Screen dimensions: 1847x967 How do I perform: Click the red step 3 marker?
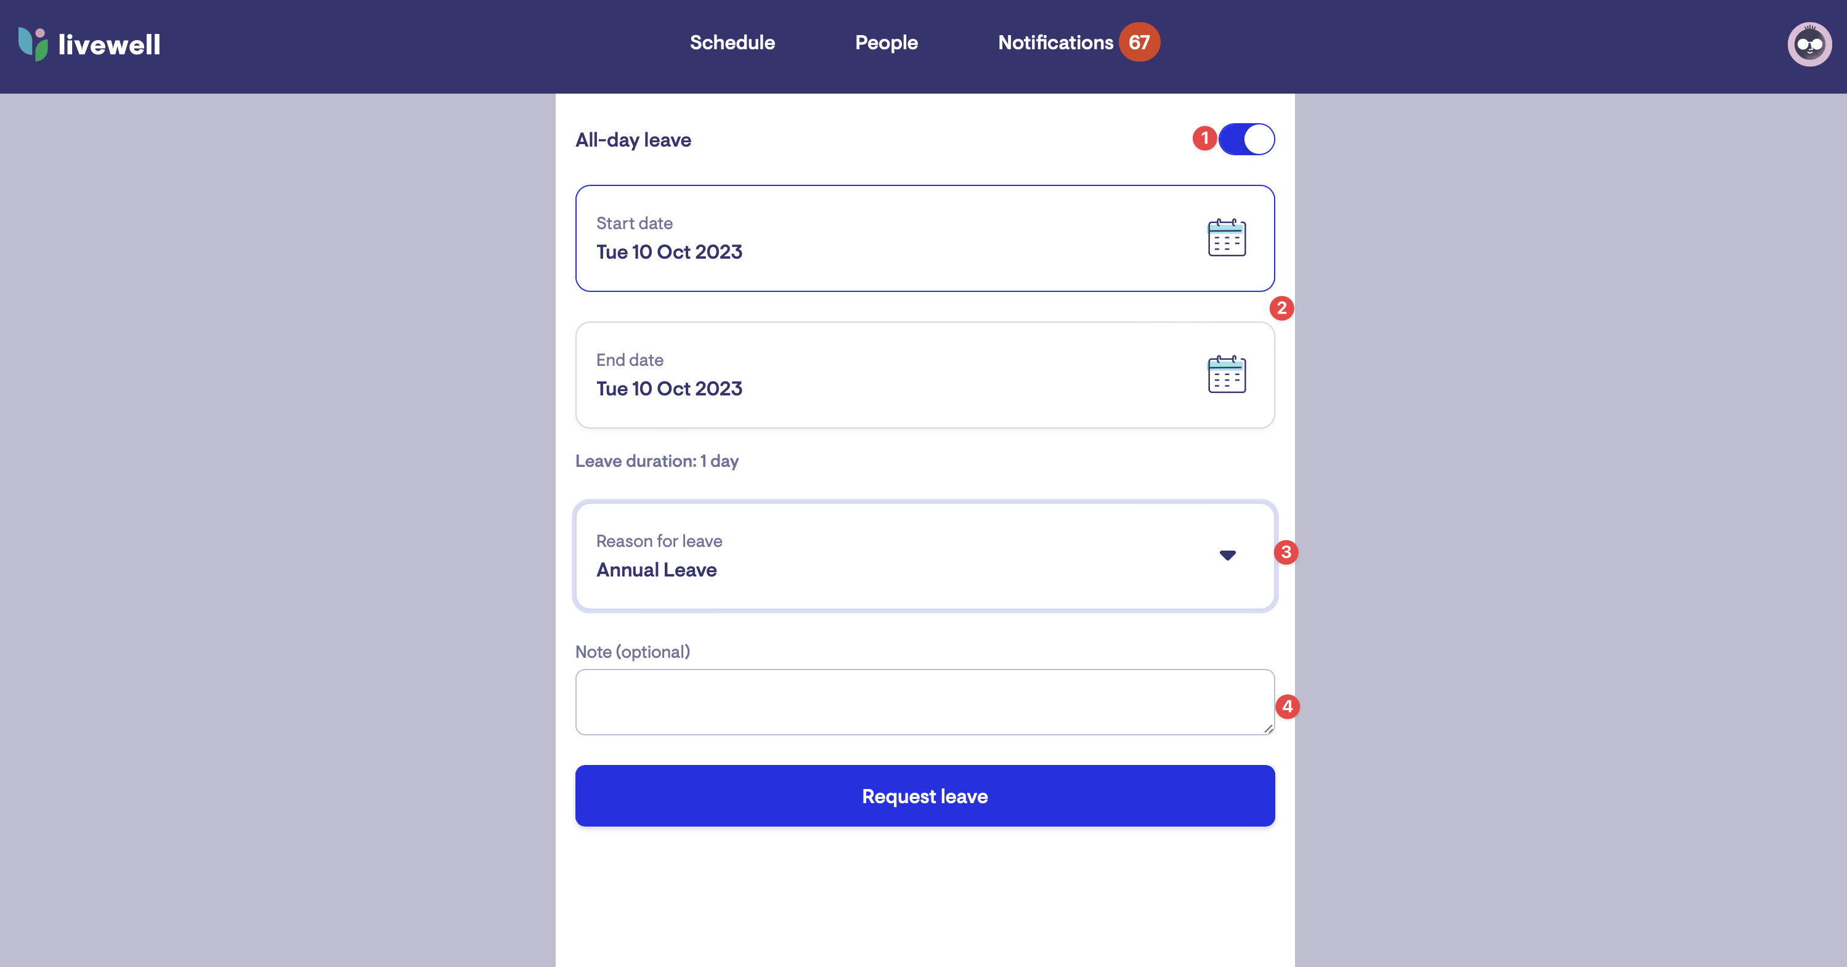[x=1286, y=552]
